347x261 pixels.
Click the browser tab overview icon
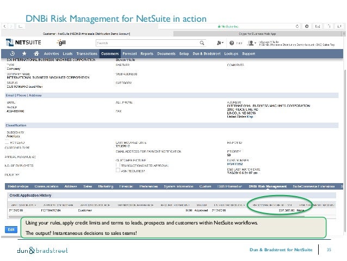tap(339, 26)
